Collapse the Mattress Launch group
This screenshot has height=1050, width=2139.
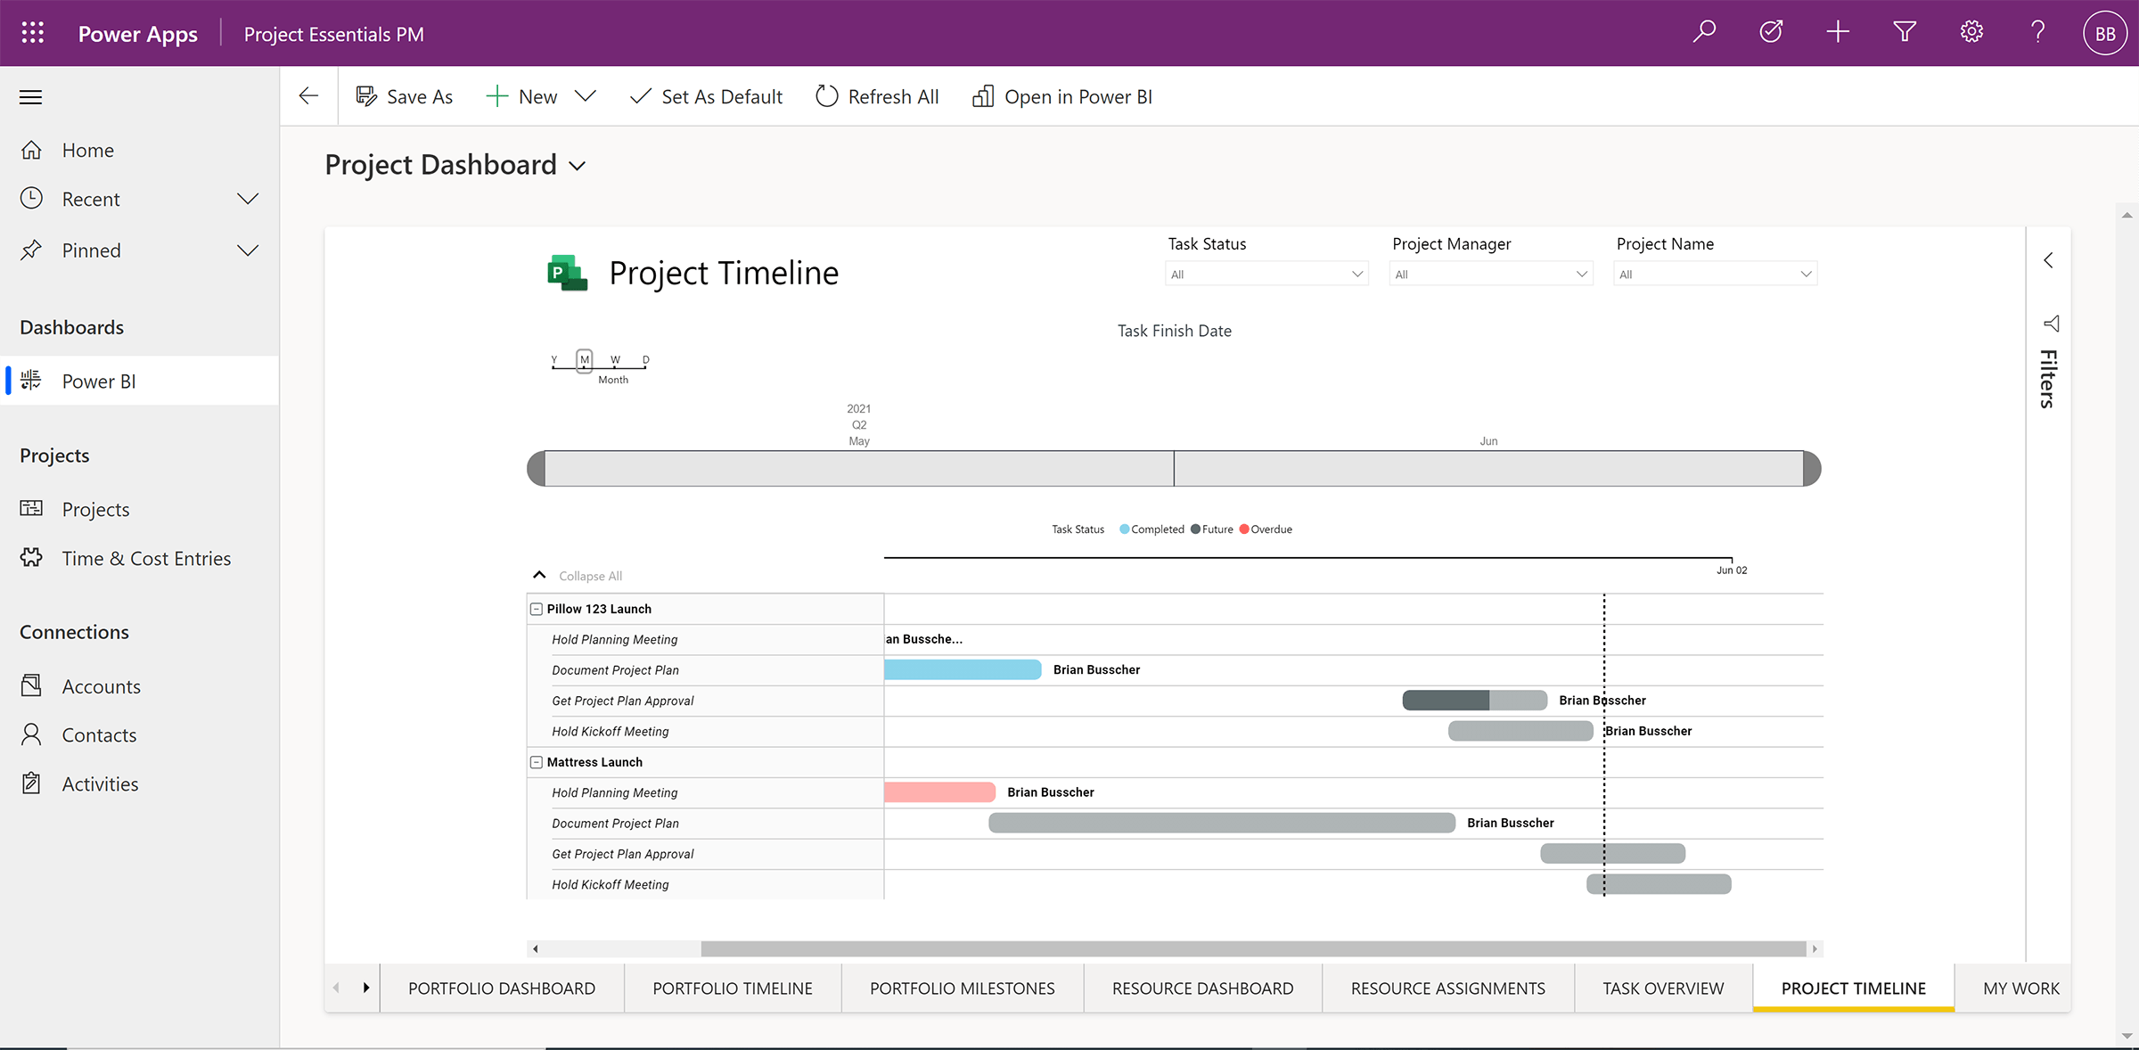pos(537,762)
